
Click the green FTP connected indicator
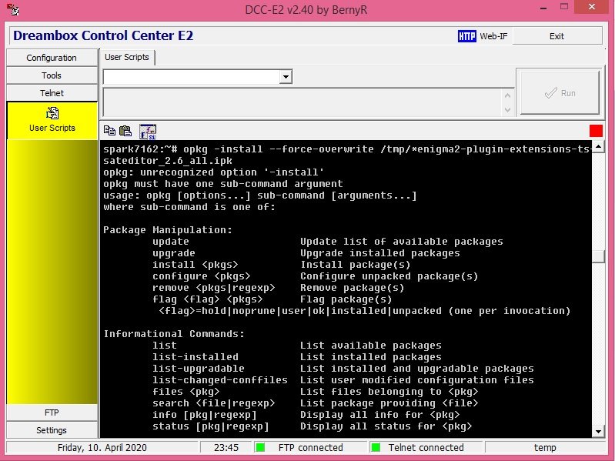coord(260,447)
